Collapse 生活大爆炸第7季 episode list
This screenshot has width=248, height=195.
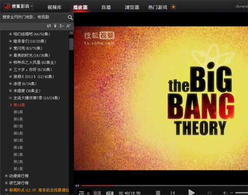click(x=10, y=98)
